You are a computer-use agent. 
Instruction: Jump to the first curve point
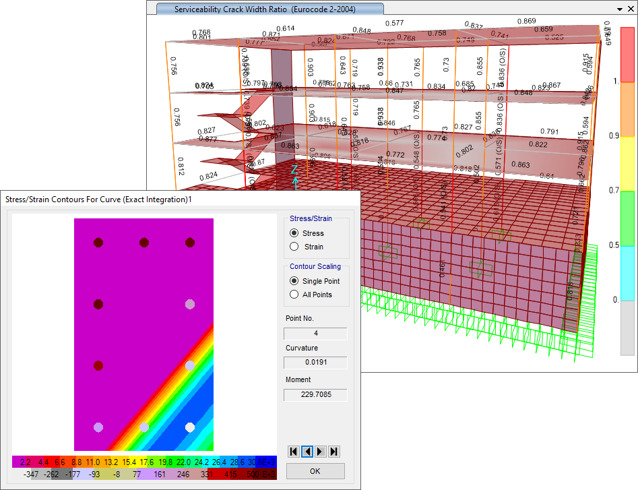click(293, 452)
